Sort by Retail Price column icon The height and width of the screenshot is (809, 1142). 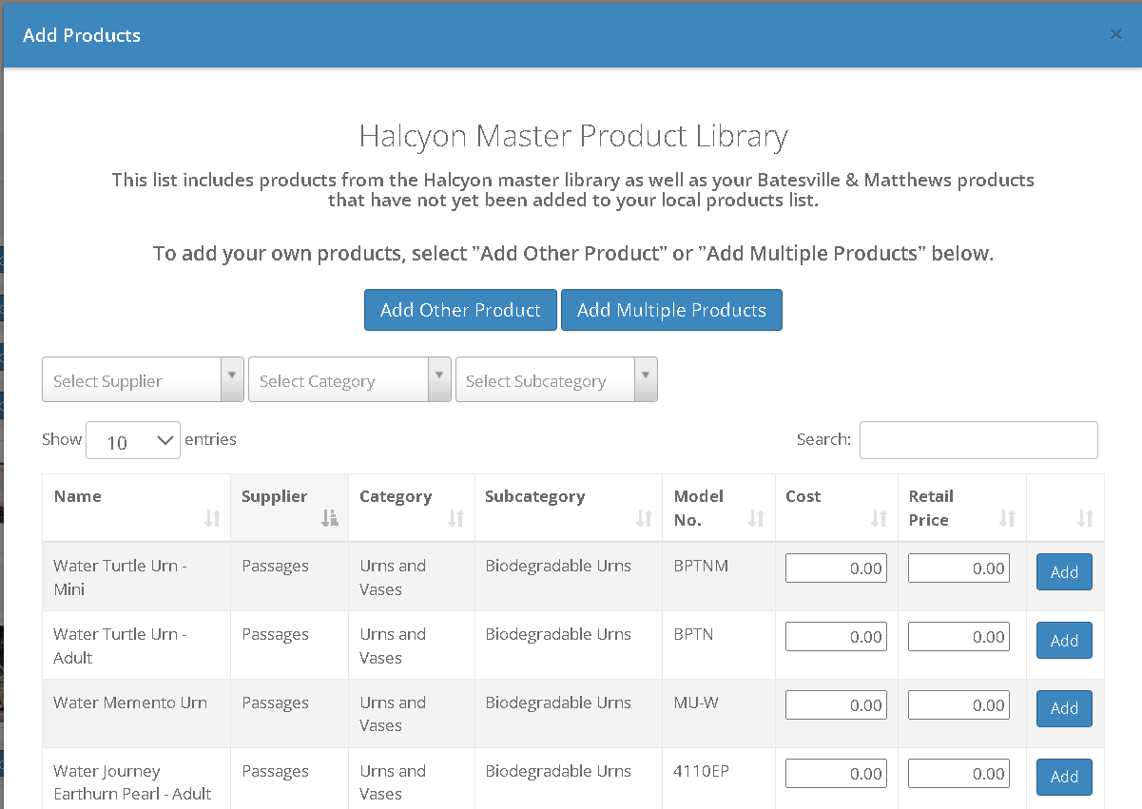[x=1007, y=518]
